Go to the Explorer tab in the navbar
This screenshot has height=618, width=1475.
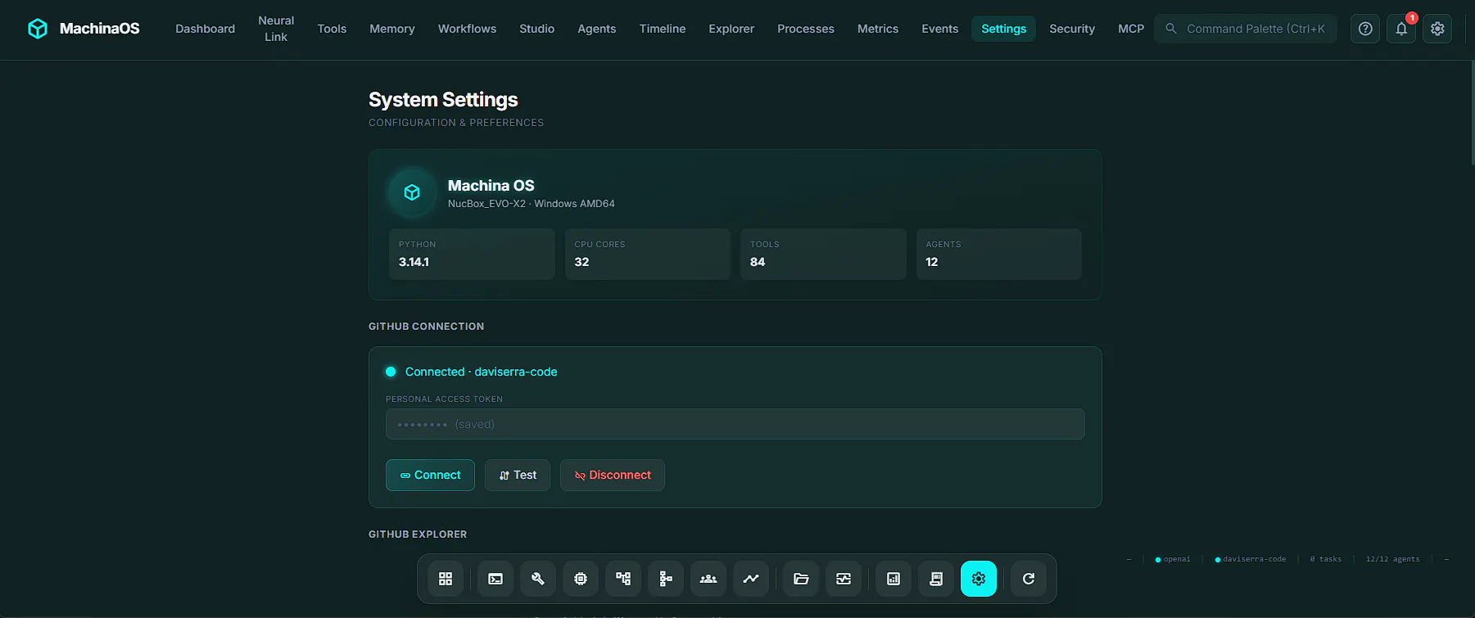[731, 29]
